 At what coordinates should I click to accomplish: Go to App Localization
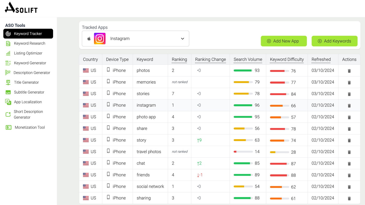[28, 102]
